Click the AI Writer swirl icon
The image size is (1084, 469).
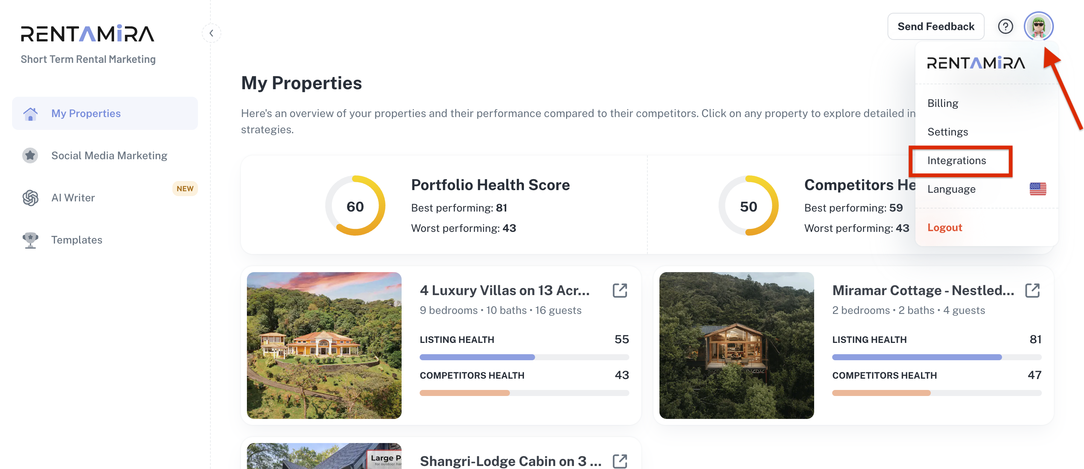pos(30,198)
